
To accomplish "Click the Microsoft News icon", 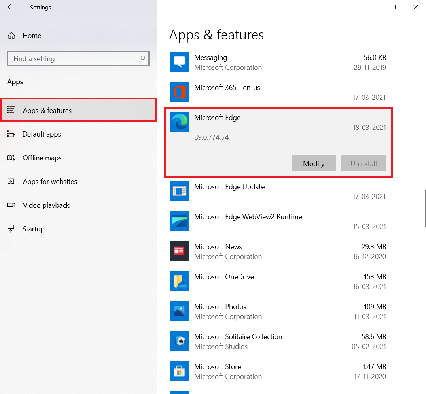I will click(x=179, y=251).
